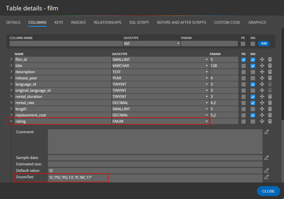The width and height of the screenshot is (284, 199).
Task: Click the move icon for title row
Action: coord(262,66)
